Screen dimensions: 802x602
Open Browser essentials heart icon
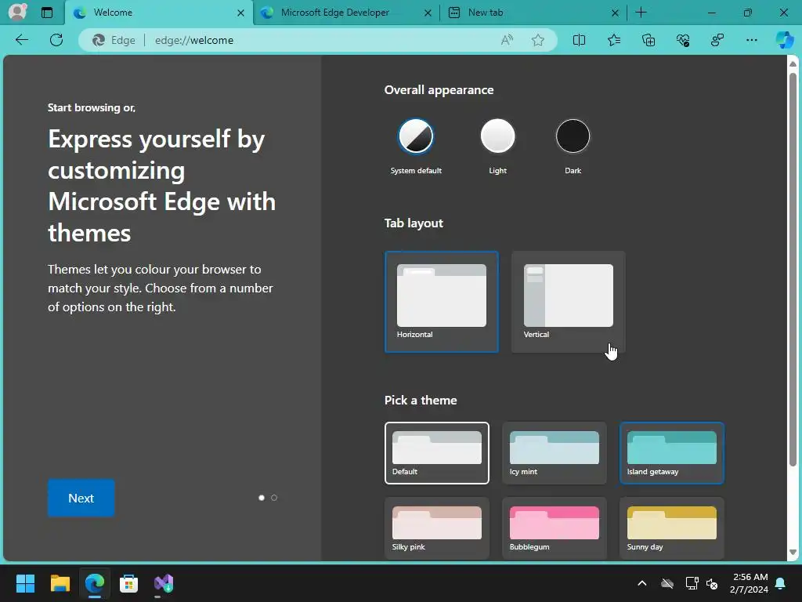(683, 40)
